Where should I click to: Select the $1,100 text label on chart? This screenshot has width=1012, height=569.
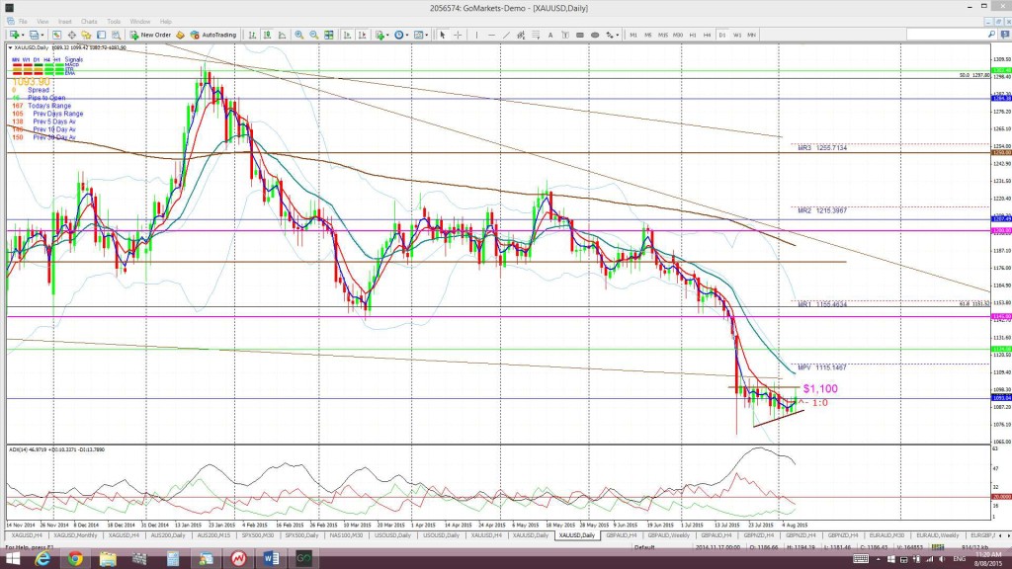click(820, 388)
